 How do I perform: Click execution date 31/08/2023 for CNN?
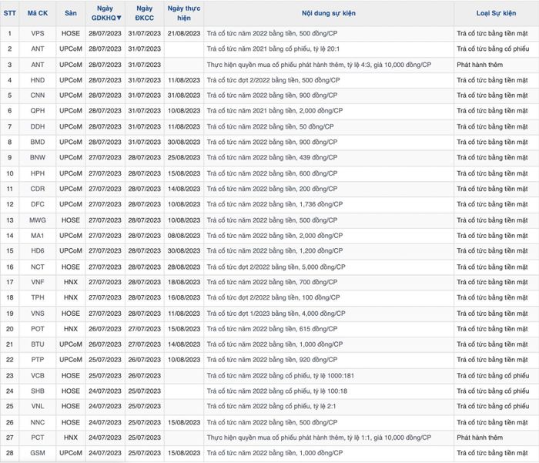[184, 96]
